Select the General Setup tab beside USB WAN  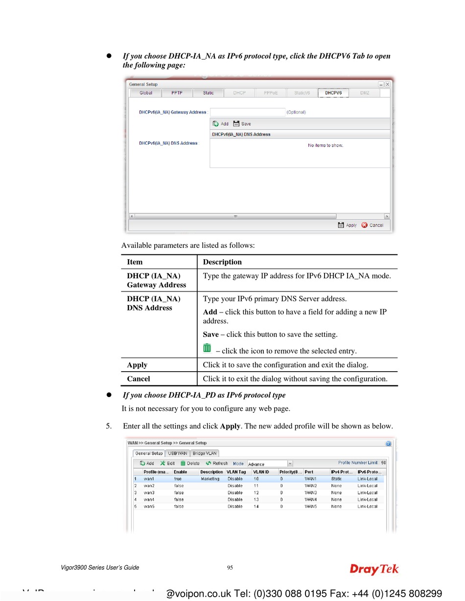(149, 453)
